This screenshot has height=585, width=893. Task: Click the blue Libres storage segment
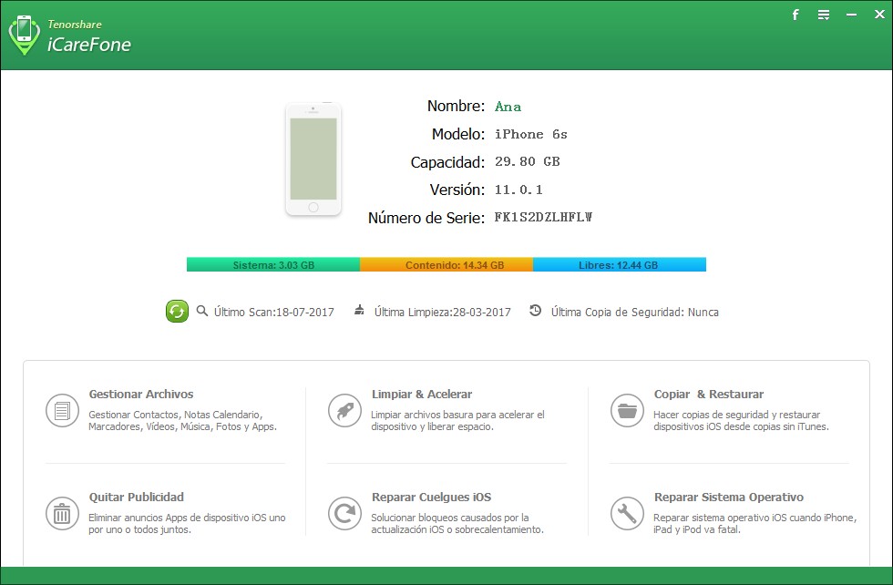[620, 264]
